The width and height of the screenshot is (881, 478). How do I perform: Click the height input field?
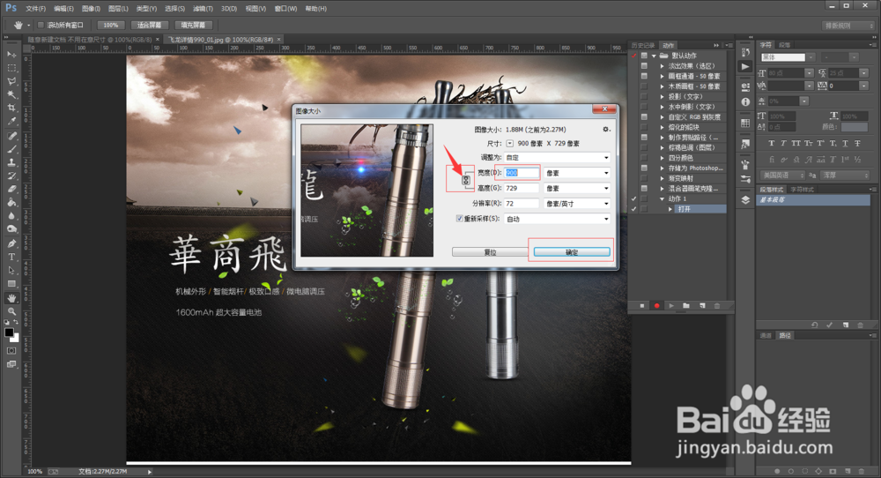pyautogui.click(x=521, y=188)
